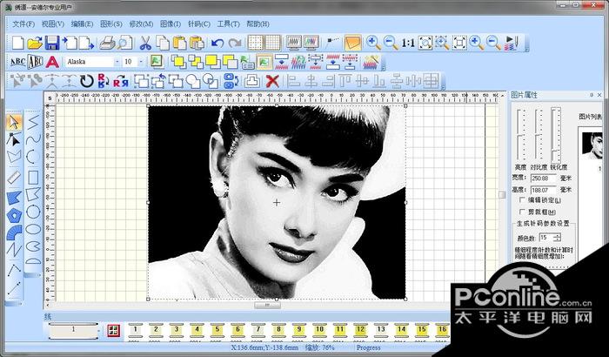Viewport: 609px width, 357px height.
Task: Open the 工具(T) menu
Action: pos(228,24)
